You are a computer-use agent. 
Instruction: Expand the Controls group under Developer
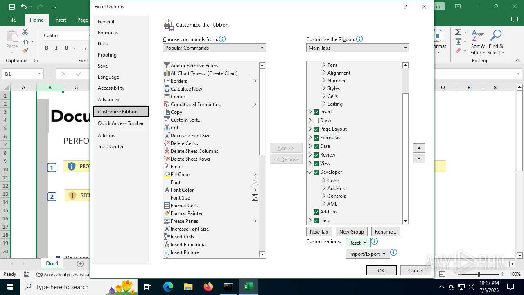324,196
